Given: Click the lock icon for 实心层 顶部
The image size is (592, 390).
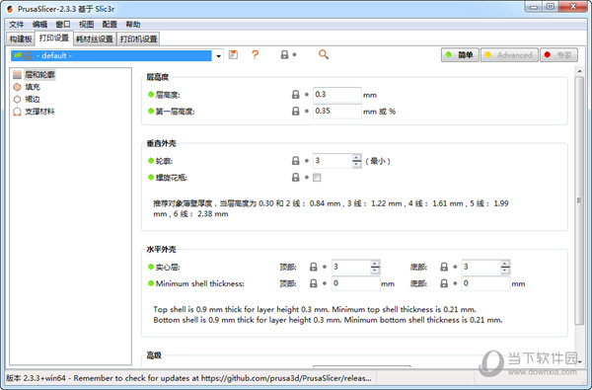Looking at the screenshot, I should tap(314, 267).
